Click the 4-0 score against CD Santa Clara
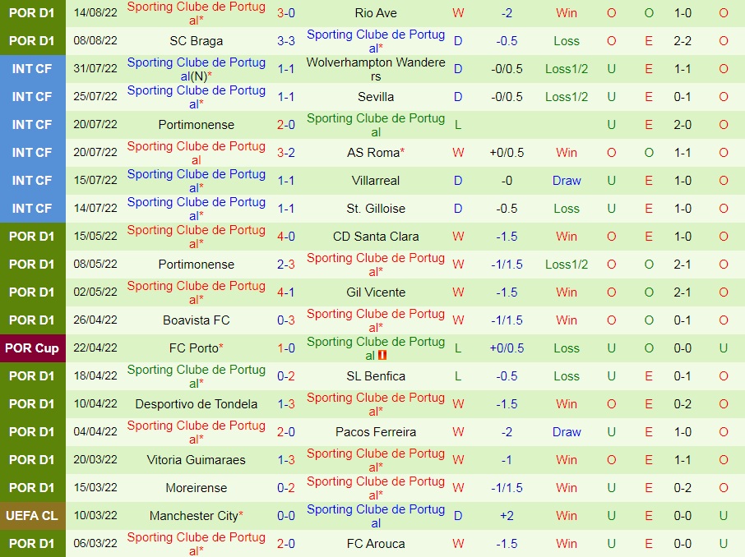Image resolution: width=745 pixels, height=557 pixels. [x=286, y=237]
